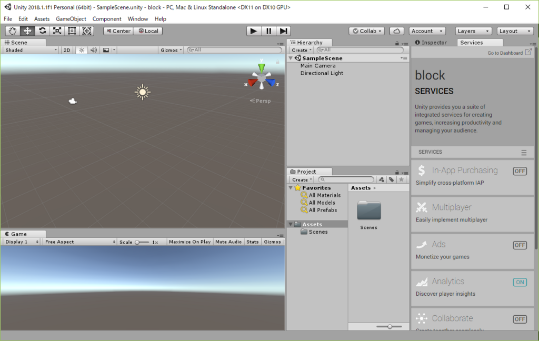Collapse SampleScene in Hierarchy
539x341 pixels.
[x=291, y=58]
